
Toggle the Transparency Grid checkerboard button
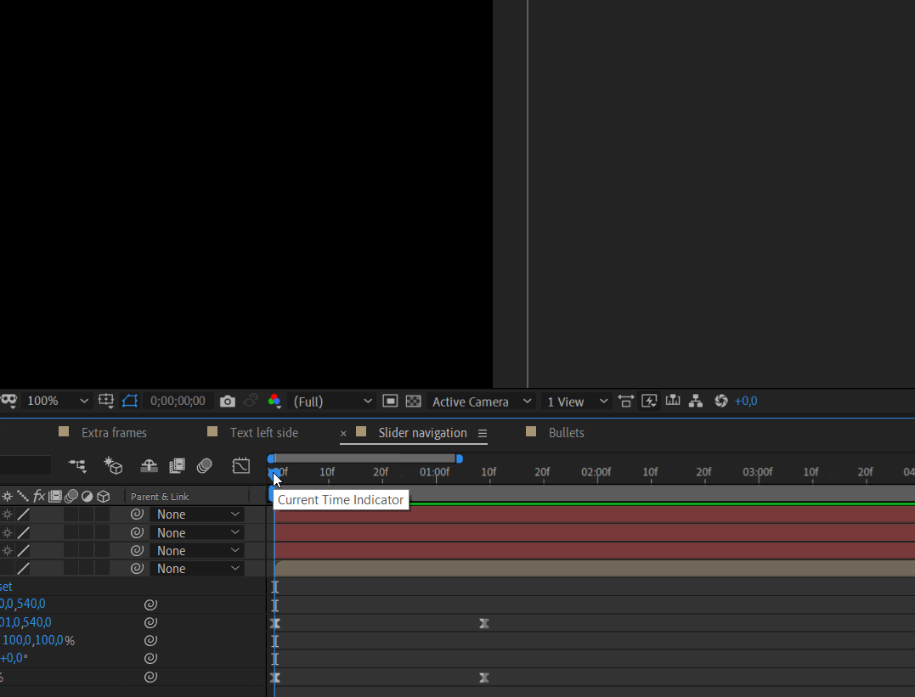[x=413, y=402]
